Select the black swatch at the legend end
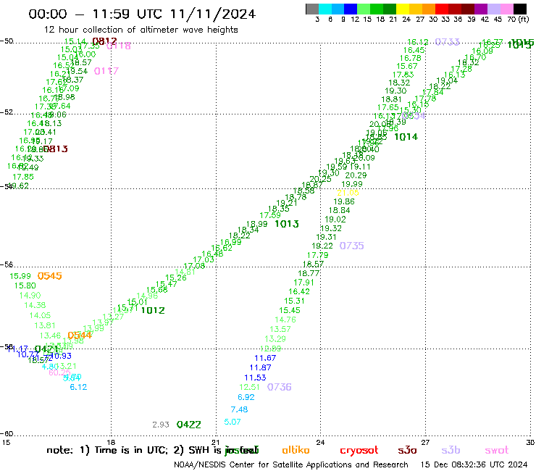 coord(520,9)
